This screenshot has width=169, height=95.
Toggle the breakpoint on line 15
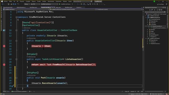click(4, 46)
